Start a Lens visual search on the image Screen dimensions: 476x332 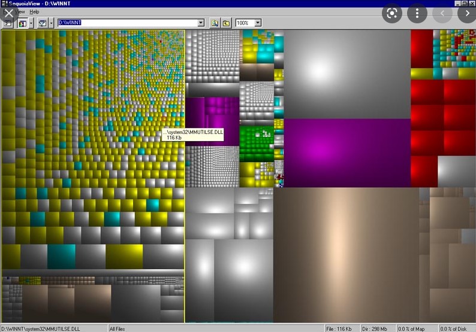(x=392, y=13)
